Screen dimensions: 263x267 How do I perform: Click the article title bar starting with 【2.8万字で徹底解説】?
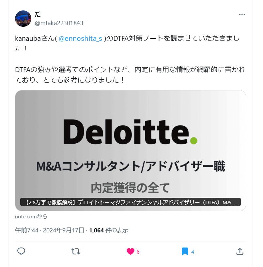click(131, 202)
